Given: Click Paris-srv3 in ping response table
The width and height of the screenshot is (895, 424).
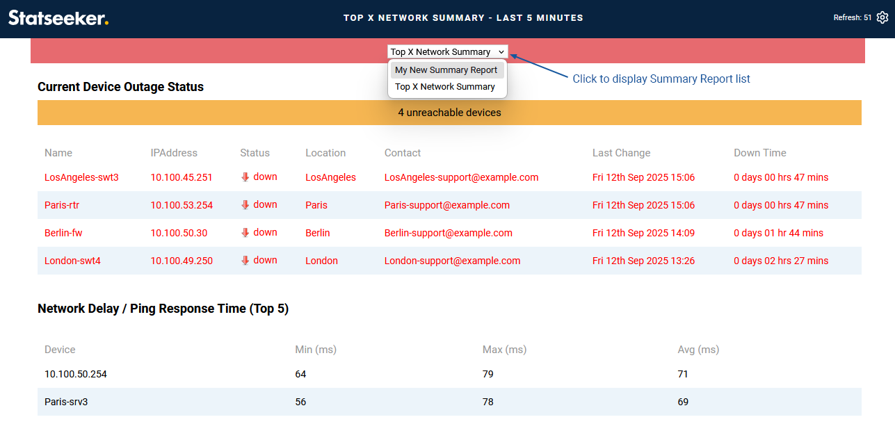Looking at the screenshot, I should click(67, 402).
